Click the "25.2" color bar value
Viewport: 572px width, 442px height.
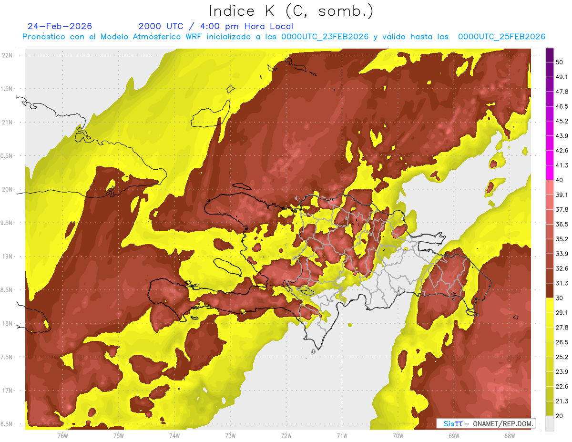pyautogui.click(x=562, y=357)
